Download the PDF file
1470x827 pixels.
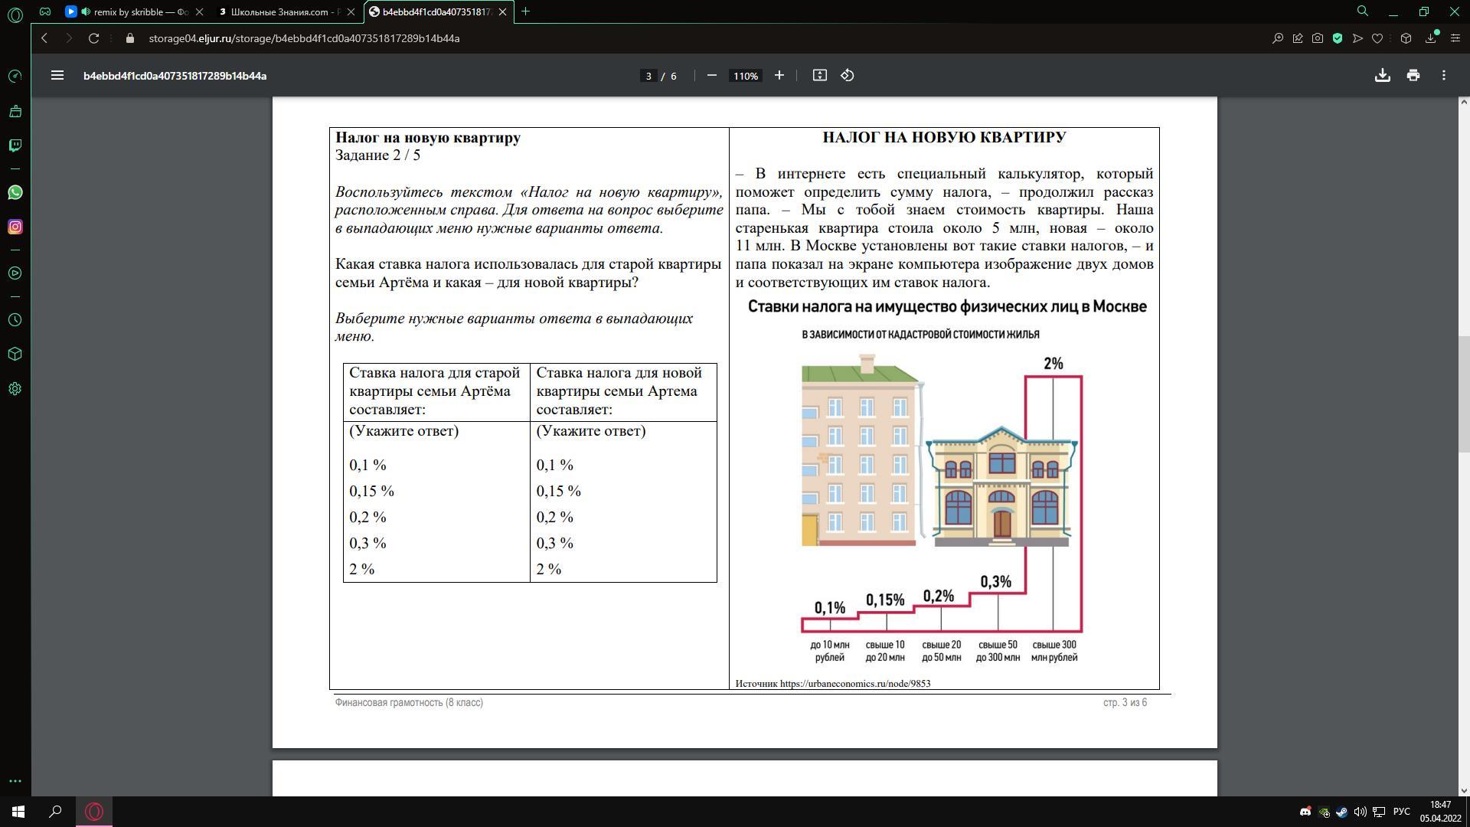point(1383,75)
